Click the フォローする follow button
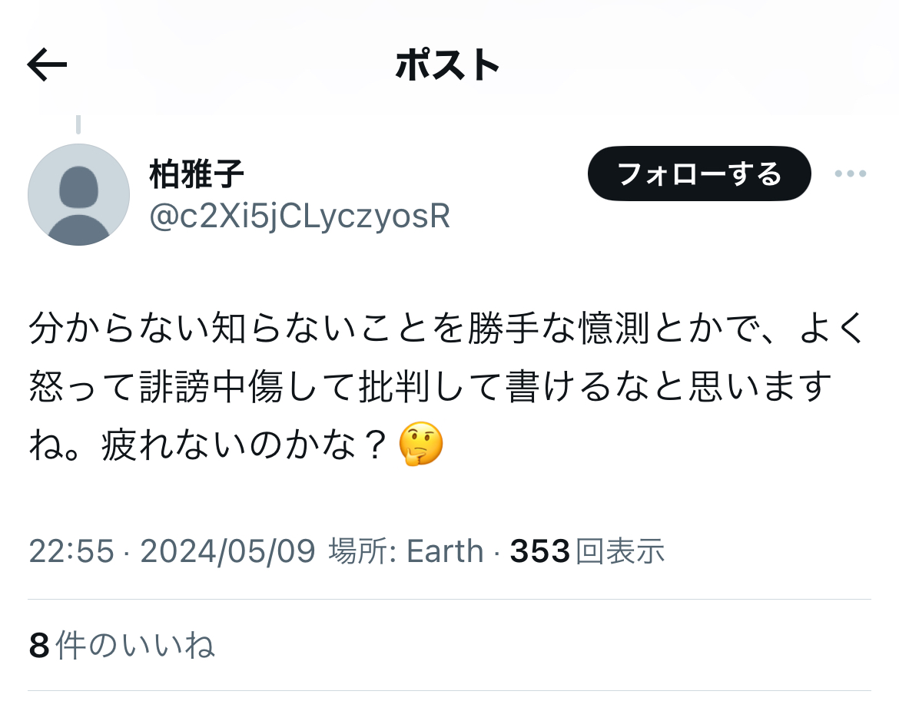Screen dimensions: 899x701 (699, 174)
